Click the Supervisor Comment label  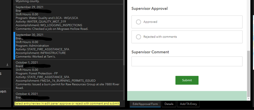coord(150,52)
